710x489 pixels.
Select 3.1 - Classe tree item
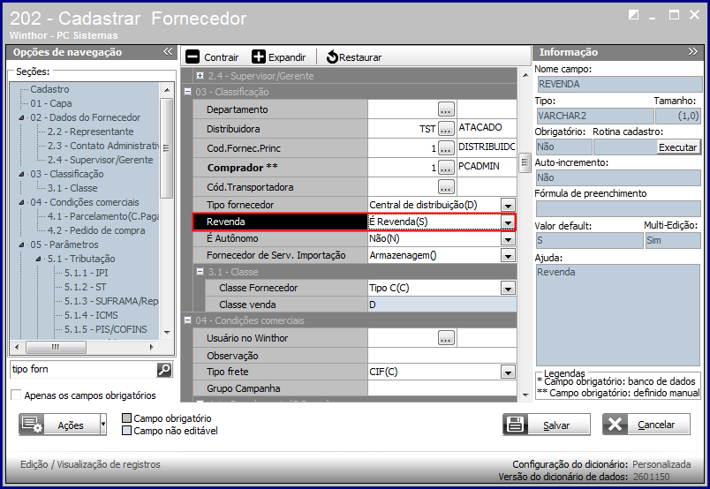click(72, 188)
